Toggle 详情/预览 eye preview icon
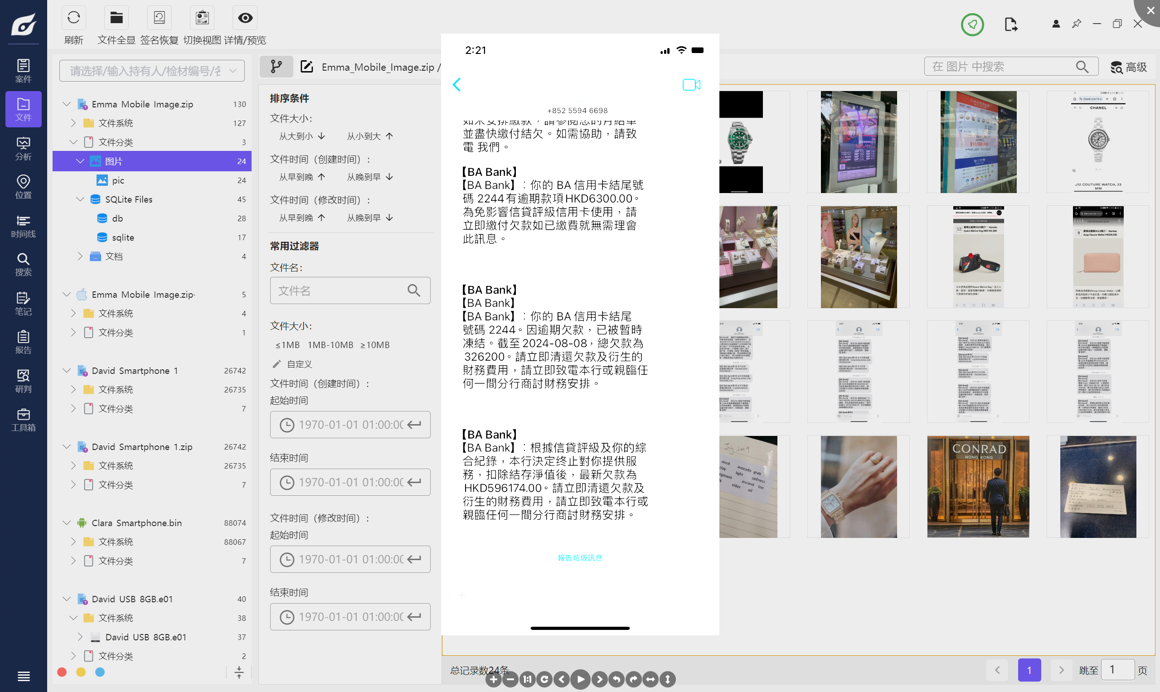1160x692 pixels. [245, 19]
